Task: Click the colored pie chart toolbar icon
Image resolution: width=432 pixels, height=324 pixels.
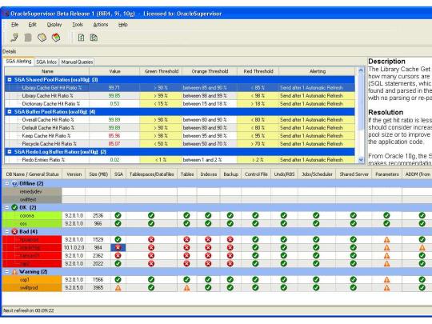Action: tap(56, 37)
